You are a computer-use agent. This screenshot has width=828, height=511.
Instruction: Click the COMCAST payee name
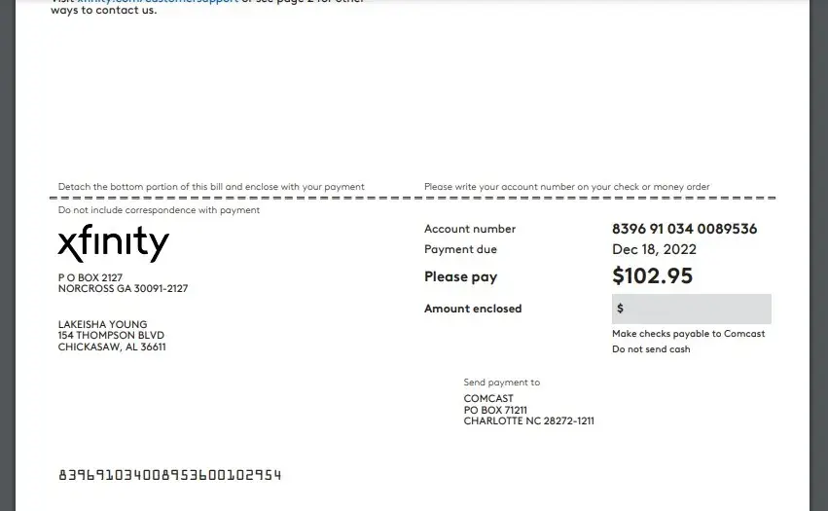488,399
